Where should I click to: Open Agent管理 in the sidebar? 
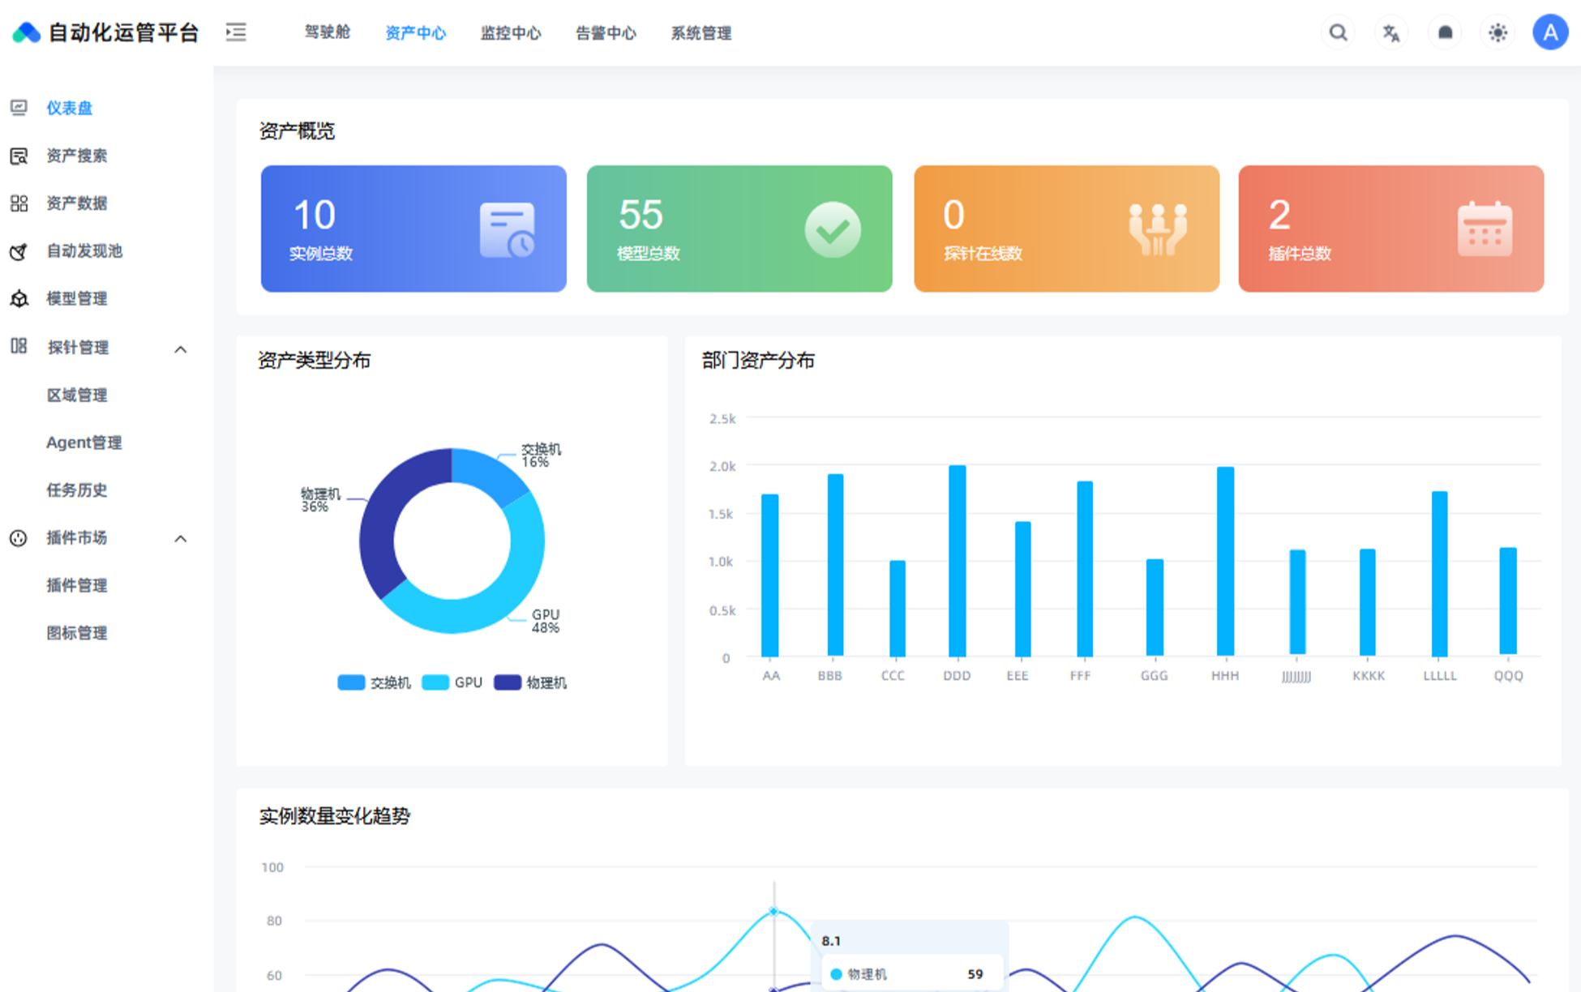pyautogui.click(x=84, y=443)
